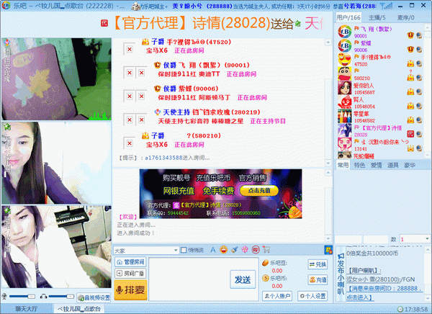Click the 兑换 exchange button
432x314 pixels.
click(x=318, y=264)
